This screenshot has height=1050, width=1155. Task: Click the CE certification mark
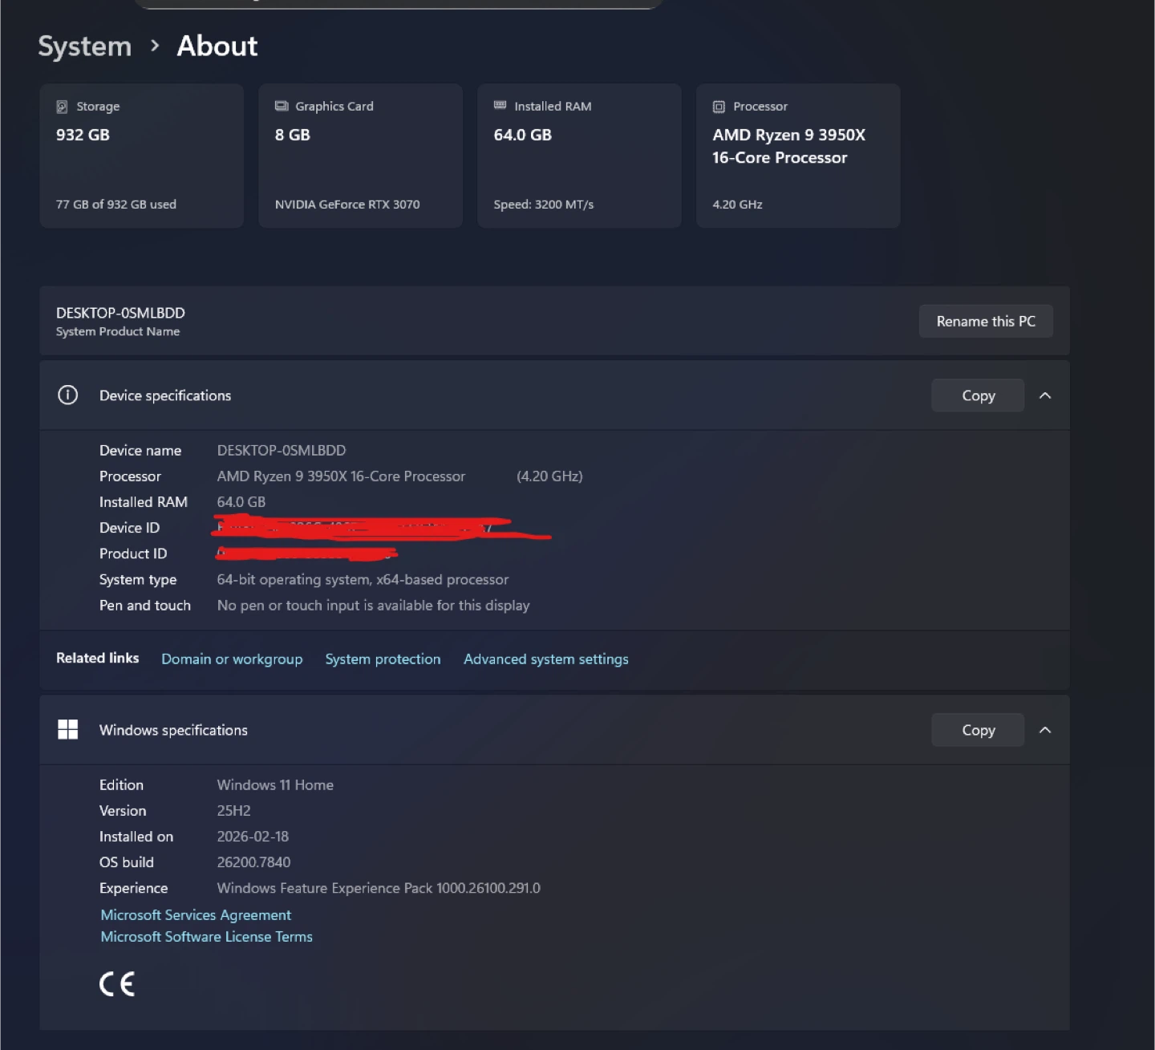pyautogui.click(x=117, y=984)
